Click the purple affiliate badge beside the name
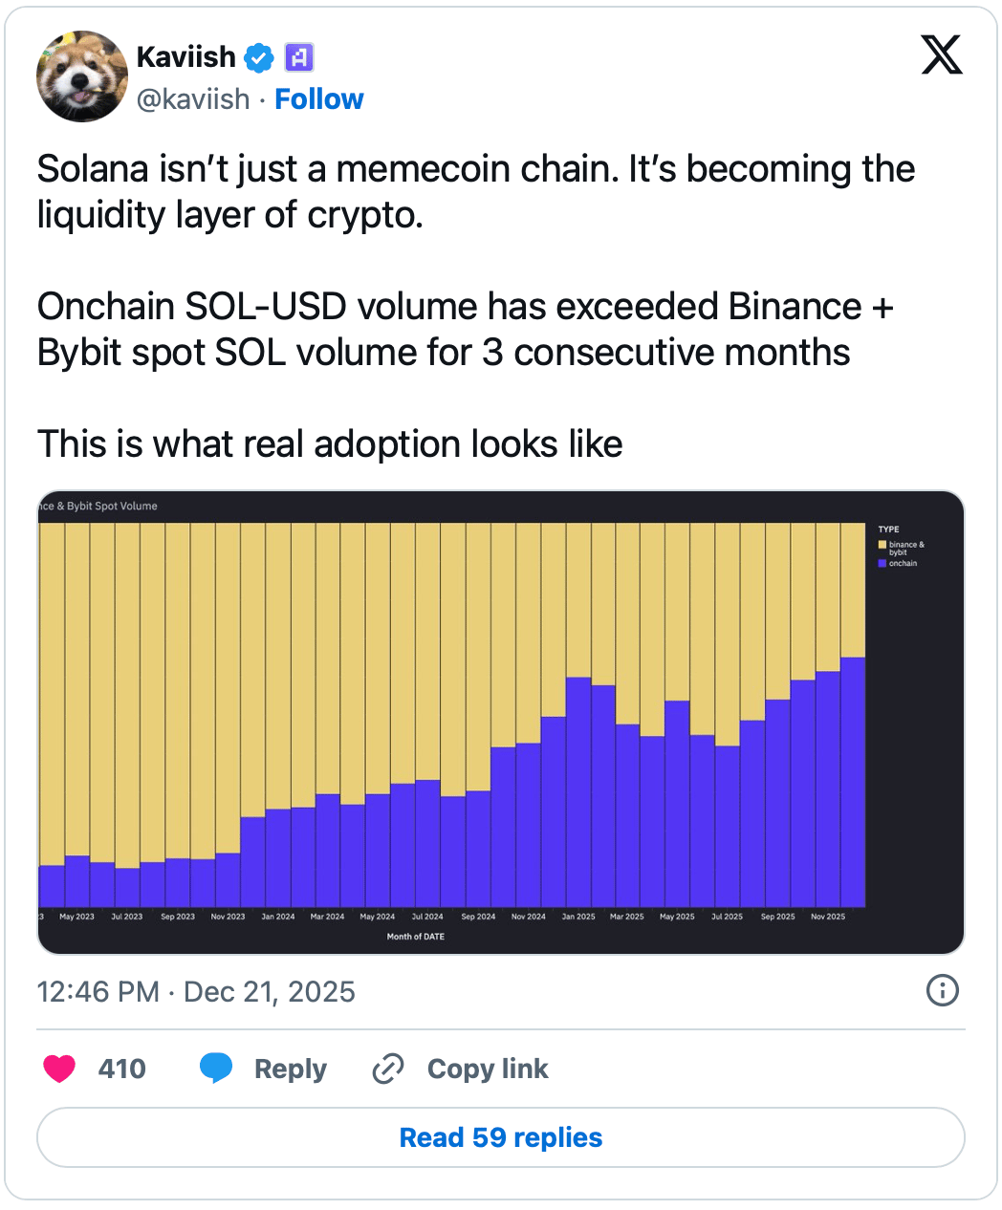Image resolution: width=1002 pixels, height=1210 pixels. [299, 58]
